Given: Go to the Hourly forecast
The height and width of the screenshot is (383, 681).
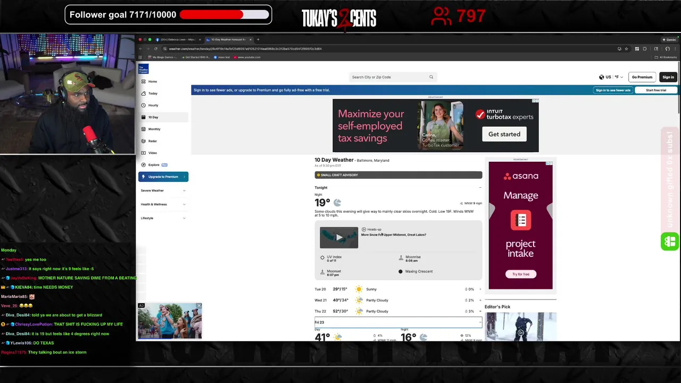Looking at the screenshot, I should 163,105.
